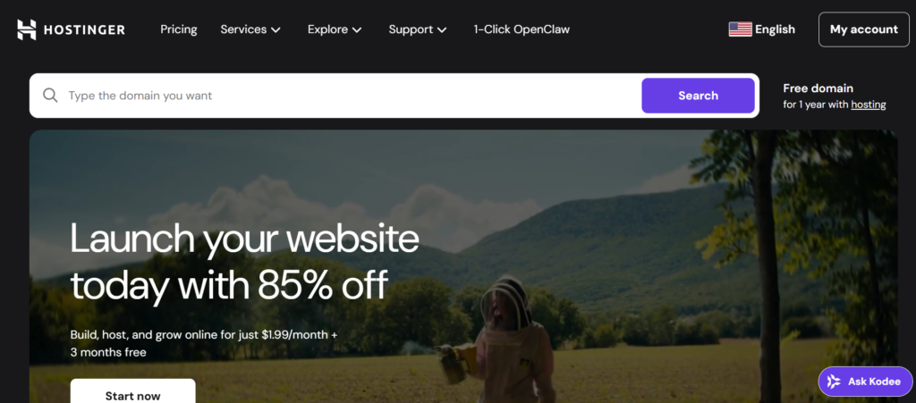
Task: Click the Hostinger logo icon
Action: coord(27,29)
